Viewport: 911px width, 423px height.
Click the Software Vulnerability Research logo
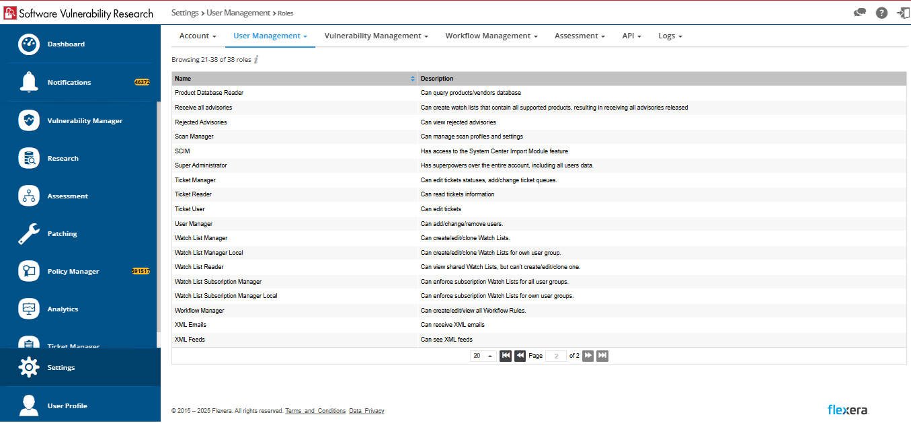pos(78,13)
